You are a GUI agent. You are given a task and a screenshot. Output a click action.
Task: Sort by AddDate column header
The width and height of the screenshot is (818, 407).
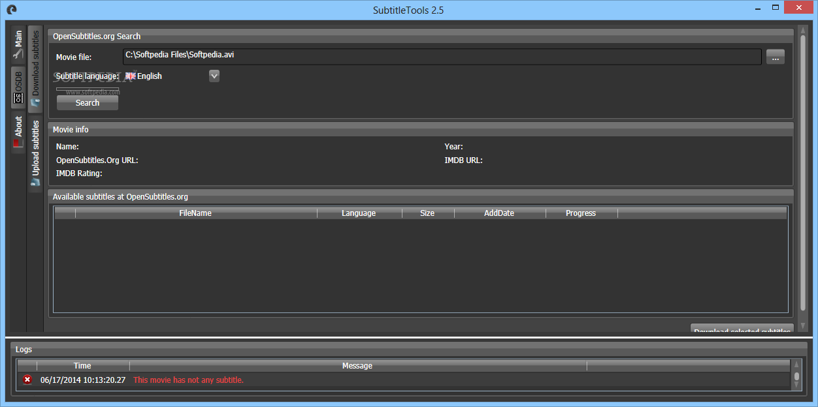(x=500, y=213)
